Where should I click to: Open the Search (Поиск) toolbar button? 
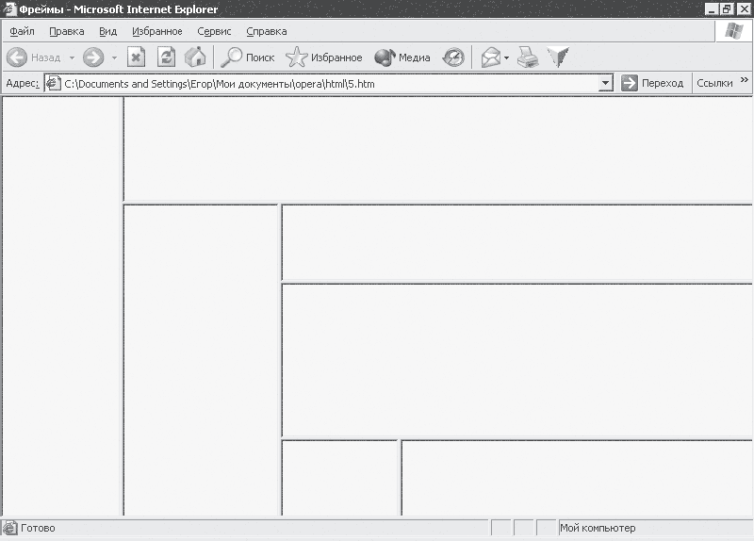(248, 57)
